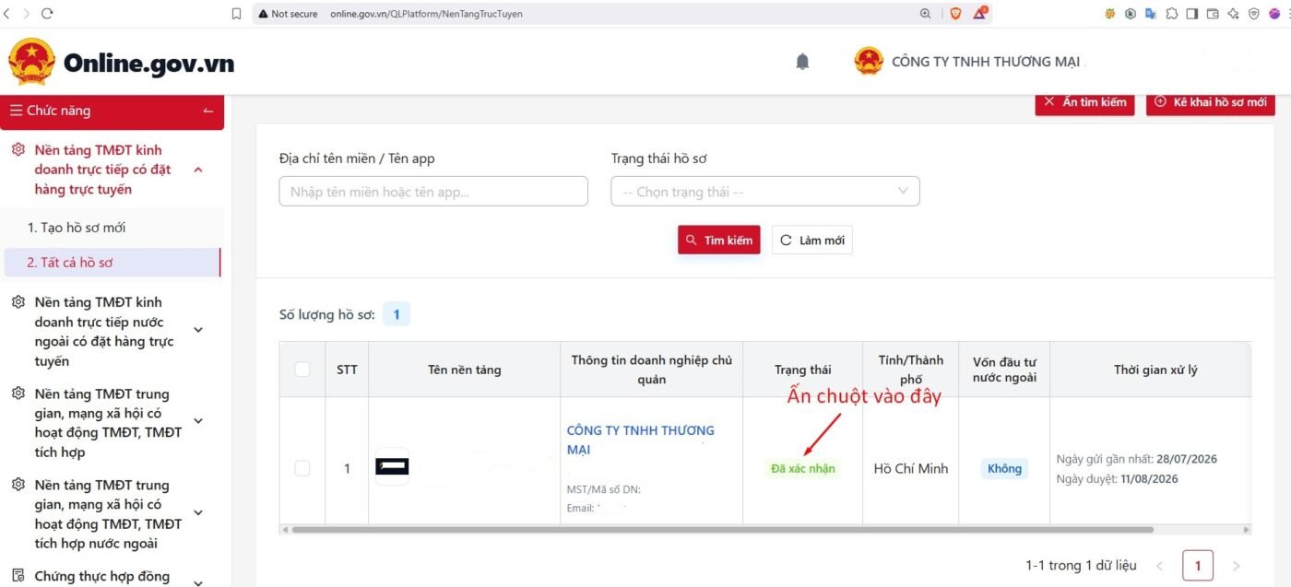Click the 'Hồ Chí Minh' province cell
Viewport: 1291px width, 587px height.
(x=910, y=468)
